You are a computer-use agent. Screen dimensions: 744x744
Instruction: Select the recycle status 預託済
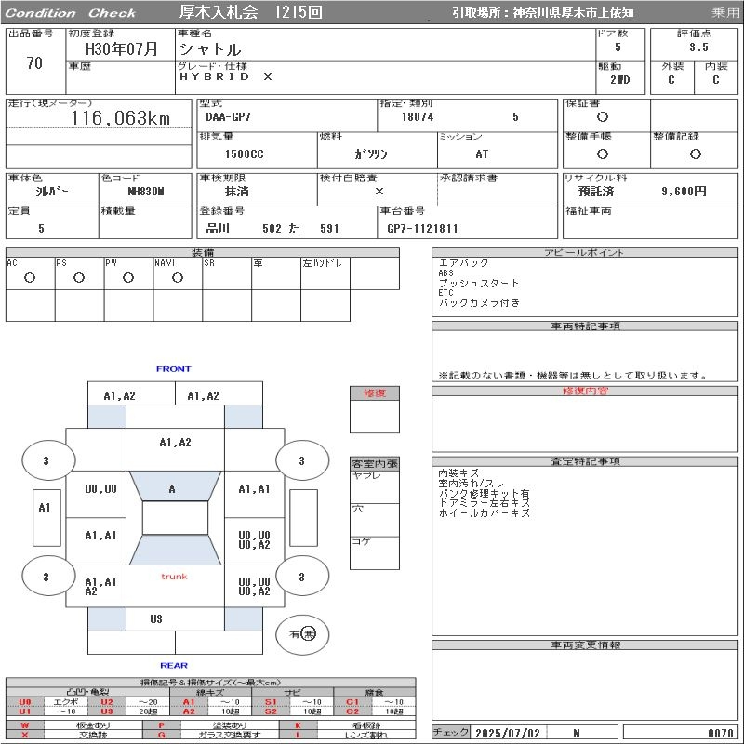coord(596,192)
